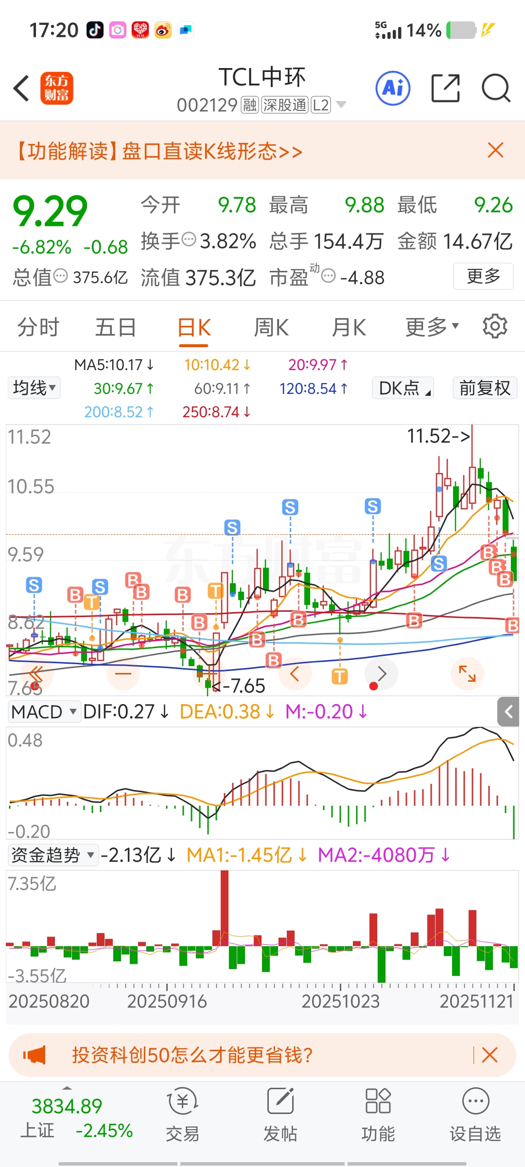This screenshot has width=525, height=1167.
Task: Tap the share icon
Action: 446,88
